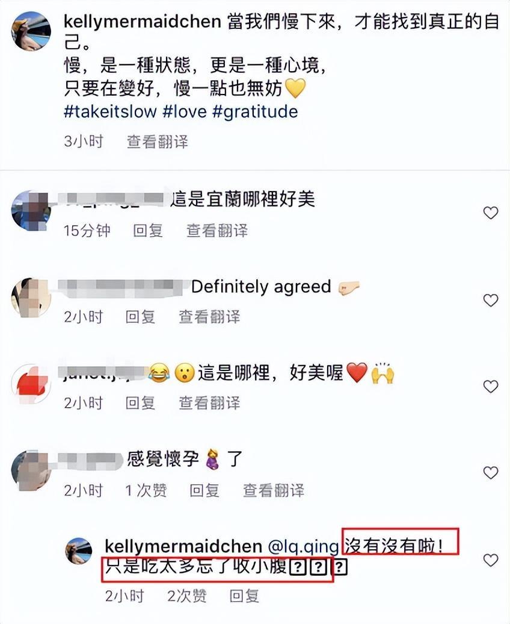This screenshot has width=510, height=624.
Task: Open pixelated avatar of Definitely agreed commenter
Action: point(31,298)
